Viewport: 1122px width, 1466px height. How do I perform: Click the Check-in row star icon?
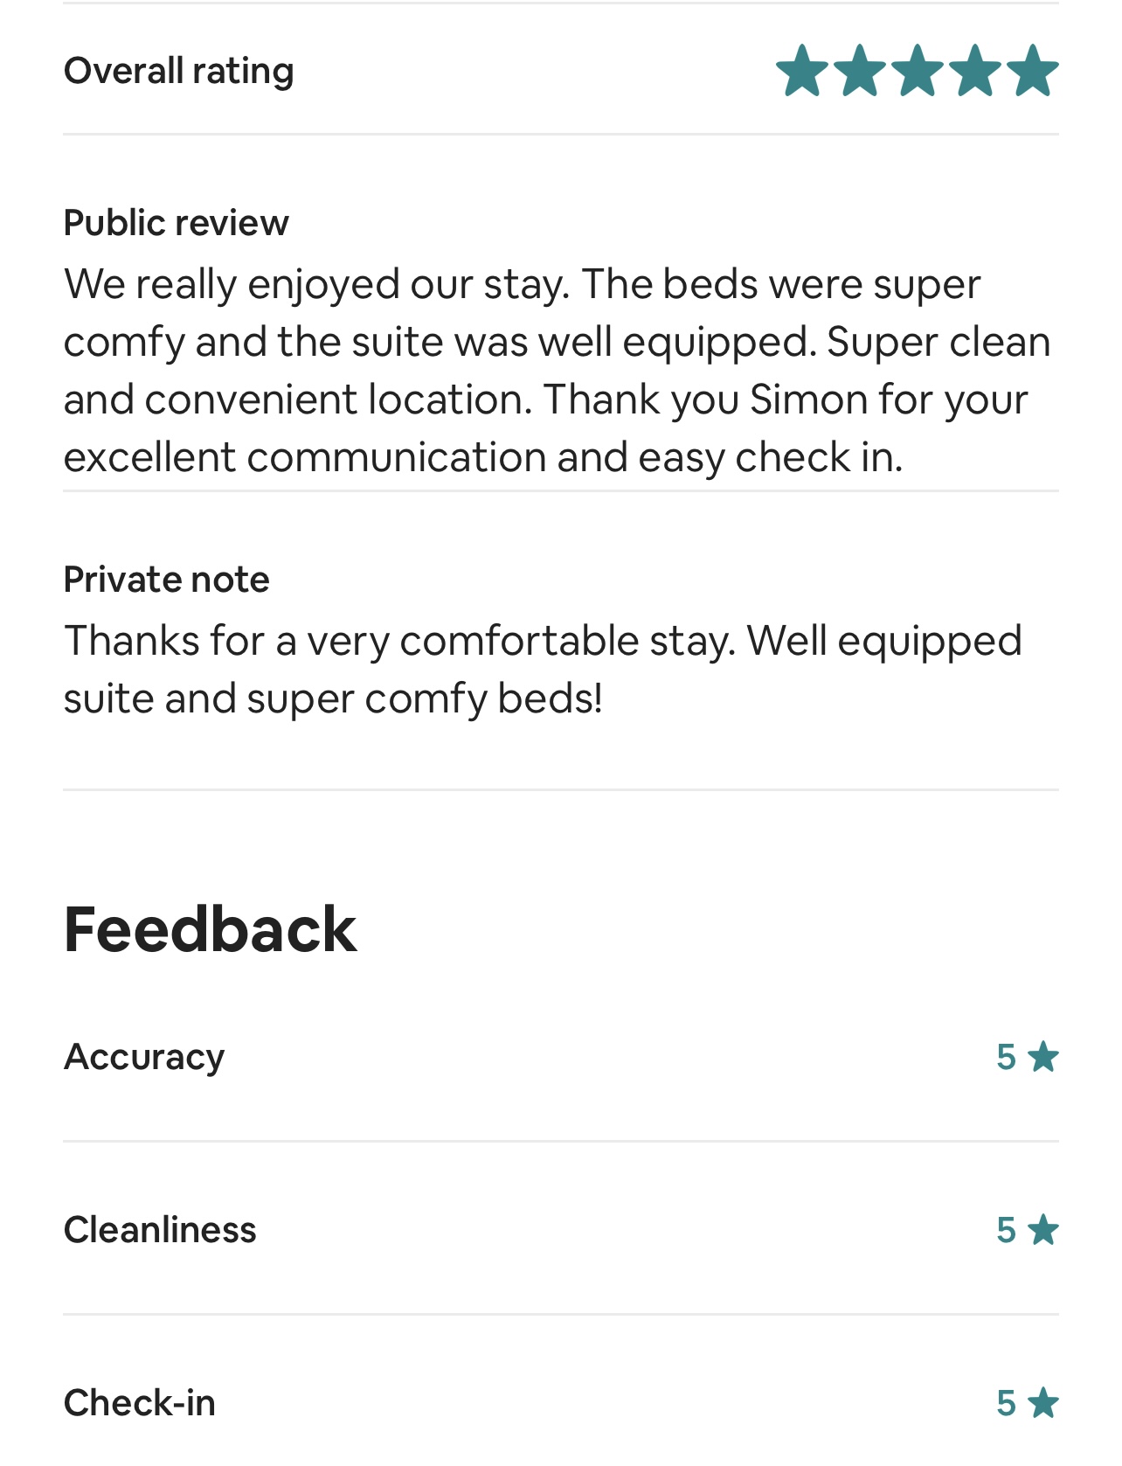click(x=1042, y=1403)
